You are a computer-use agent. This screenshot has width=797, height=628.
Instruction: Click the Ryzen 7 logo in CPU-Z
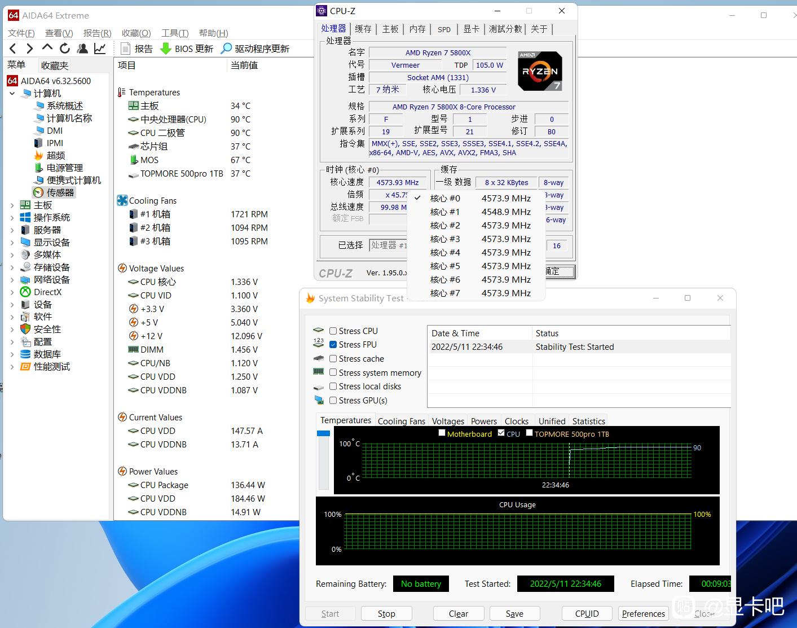click(x=540, y=71)
